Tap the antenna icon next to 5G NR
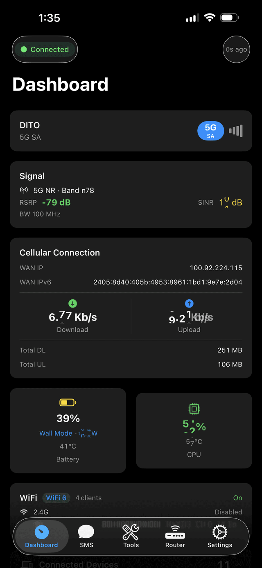 [24, 190]
